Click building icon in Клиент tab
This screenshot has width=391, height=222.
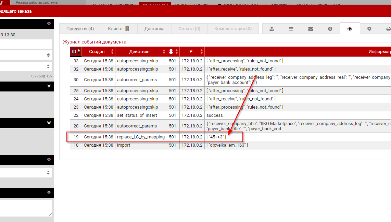[127, 29]
